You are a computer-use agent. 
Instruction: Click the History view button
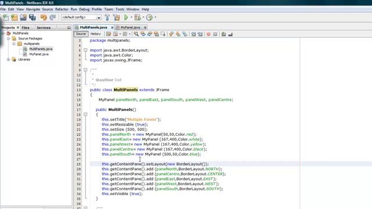click(x=95, y=34)
